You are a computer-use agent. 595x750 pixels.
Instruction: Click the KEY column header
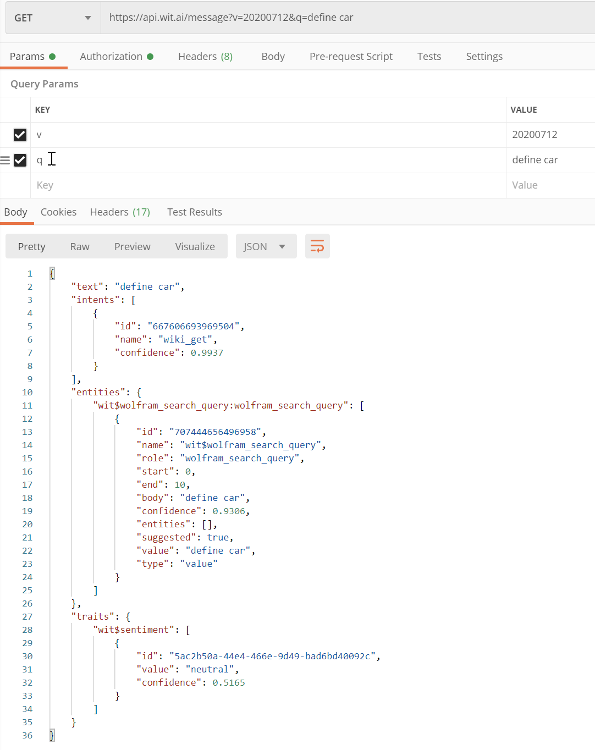(42, 109)
